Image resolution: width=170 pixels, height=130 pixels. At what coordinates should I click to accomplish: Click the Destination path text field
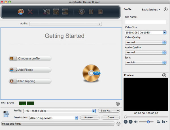pyautogui.click(x=52, y=118)
